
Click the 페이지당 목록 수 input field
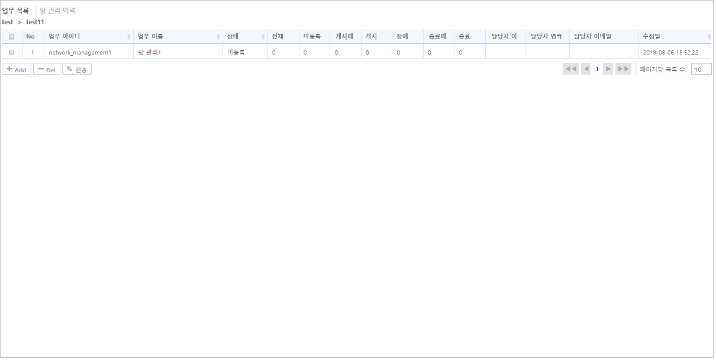701,69
